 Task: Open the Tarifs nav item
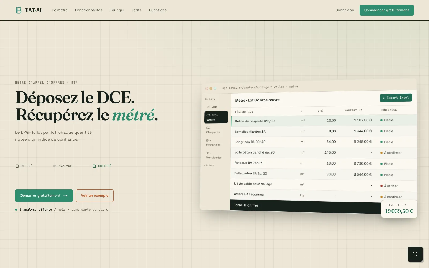click(136, 10)
